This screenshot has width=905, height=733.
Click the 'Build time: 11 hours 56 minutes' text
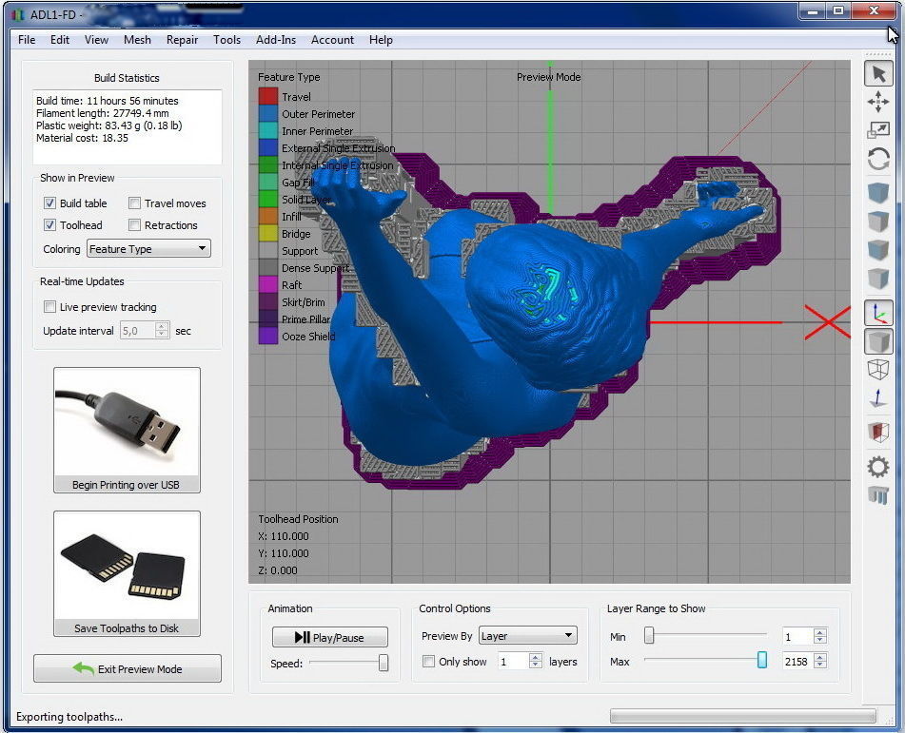tap(108, 101)
